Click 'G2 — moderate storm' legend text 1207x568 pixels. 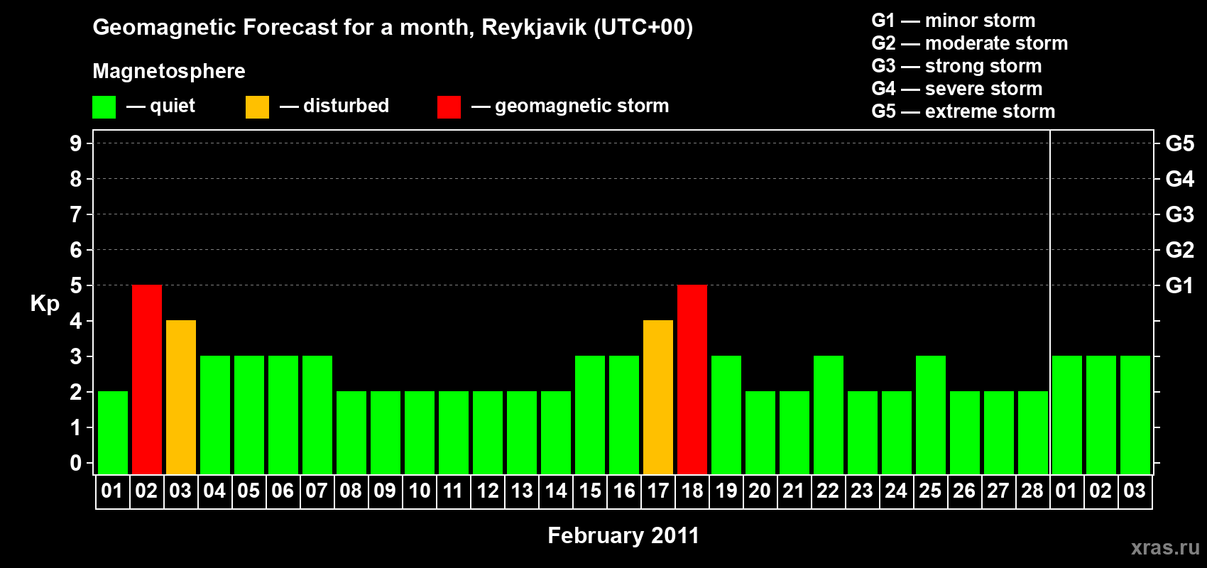[970, 43]
